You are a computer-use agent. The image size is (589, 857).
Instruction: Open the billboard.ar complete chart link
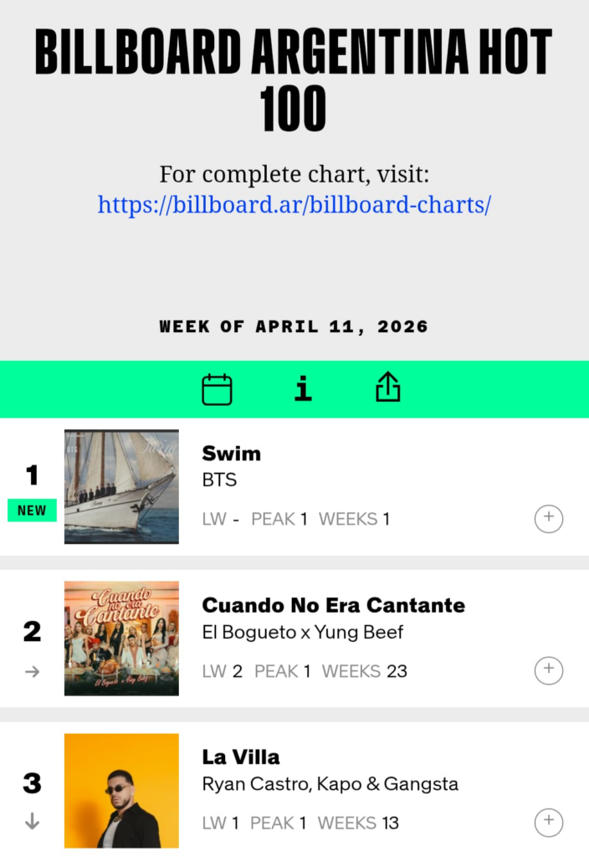tap(294, 205)
